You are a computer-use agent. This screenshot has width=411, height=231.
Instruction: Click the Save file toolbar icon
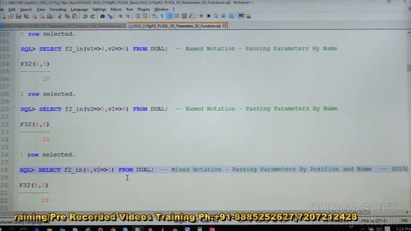pos(18,17)
